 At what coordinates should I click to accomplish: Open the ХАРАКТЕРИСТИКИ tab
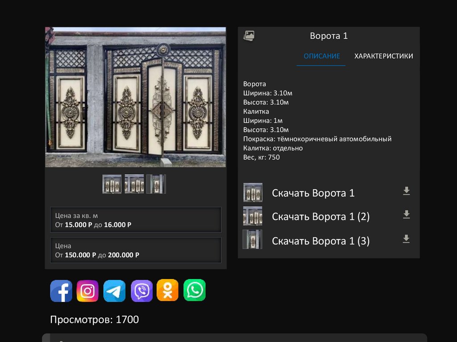coord(383,56)
